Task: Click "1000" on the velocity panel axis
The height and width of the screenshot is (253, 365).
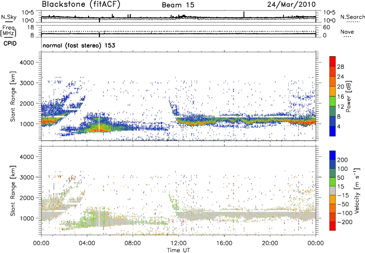Action: tap(27, 218)
